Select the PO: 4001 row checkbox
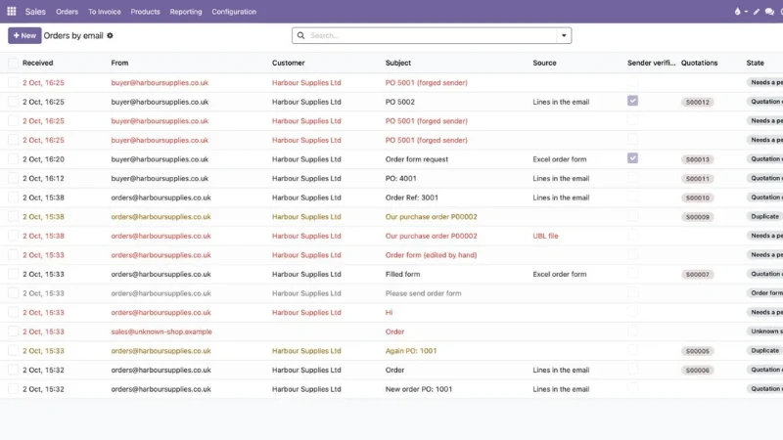 tap(13, 178)
